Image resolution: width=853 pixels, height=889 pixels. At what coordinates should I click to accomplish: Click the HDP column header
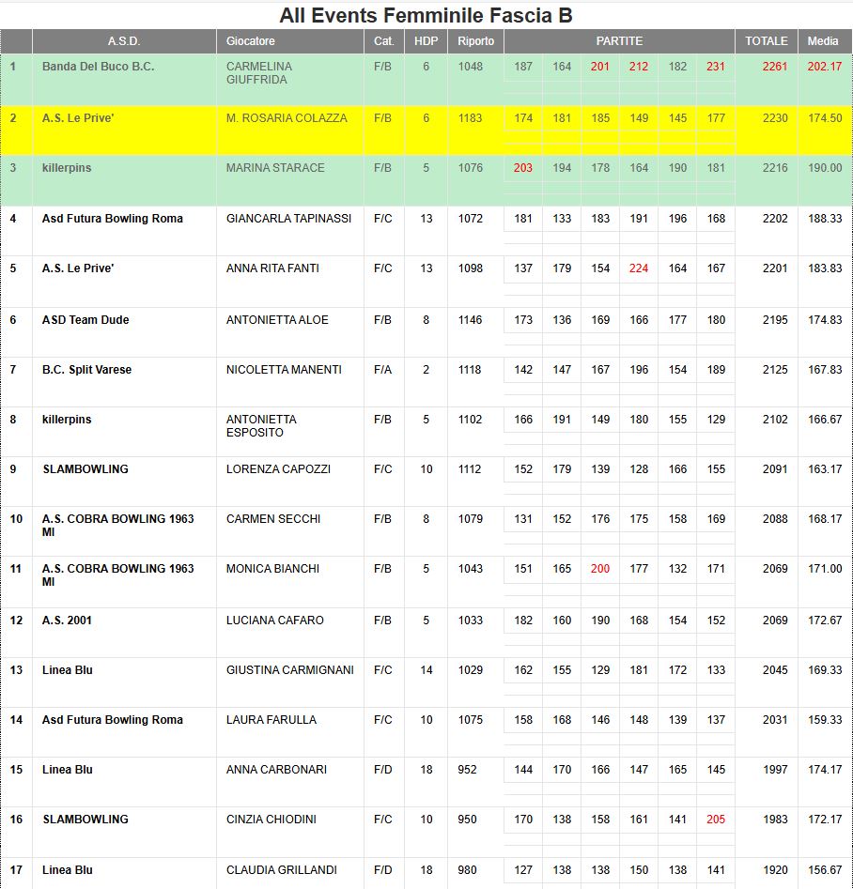[426, 41]
